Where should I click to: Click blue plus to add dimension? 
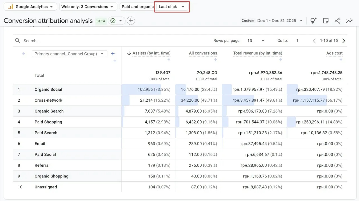pos(113,54)
